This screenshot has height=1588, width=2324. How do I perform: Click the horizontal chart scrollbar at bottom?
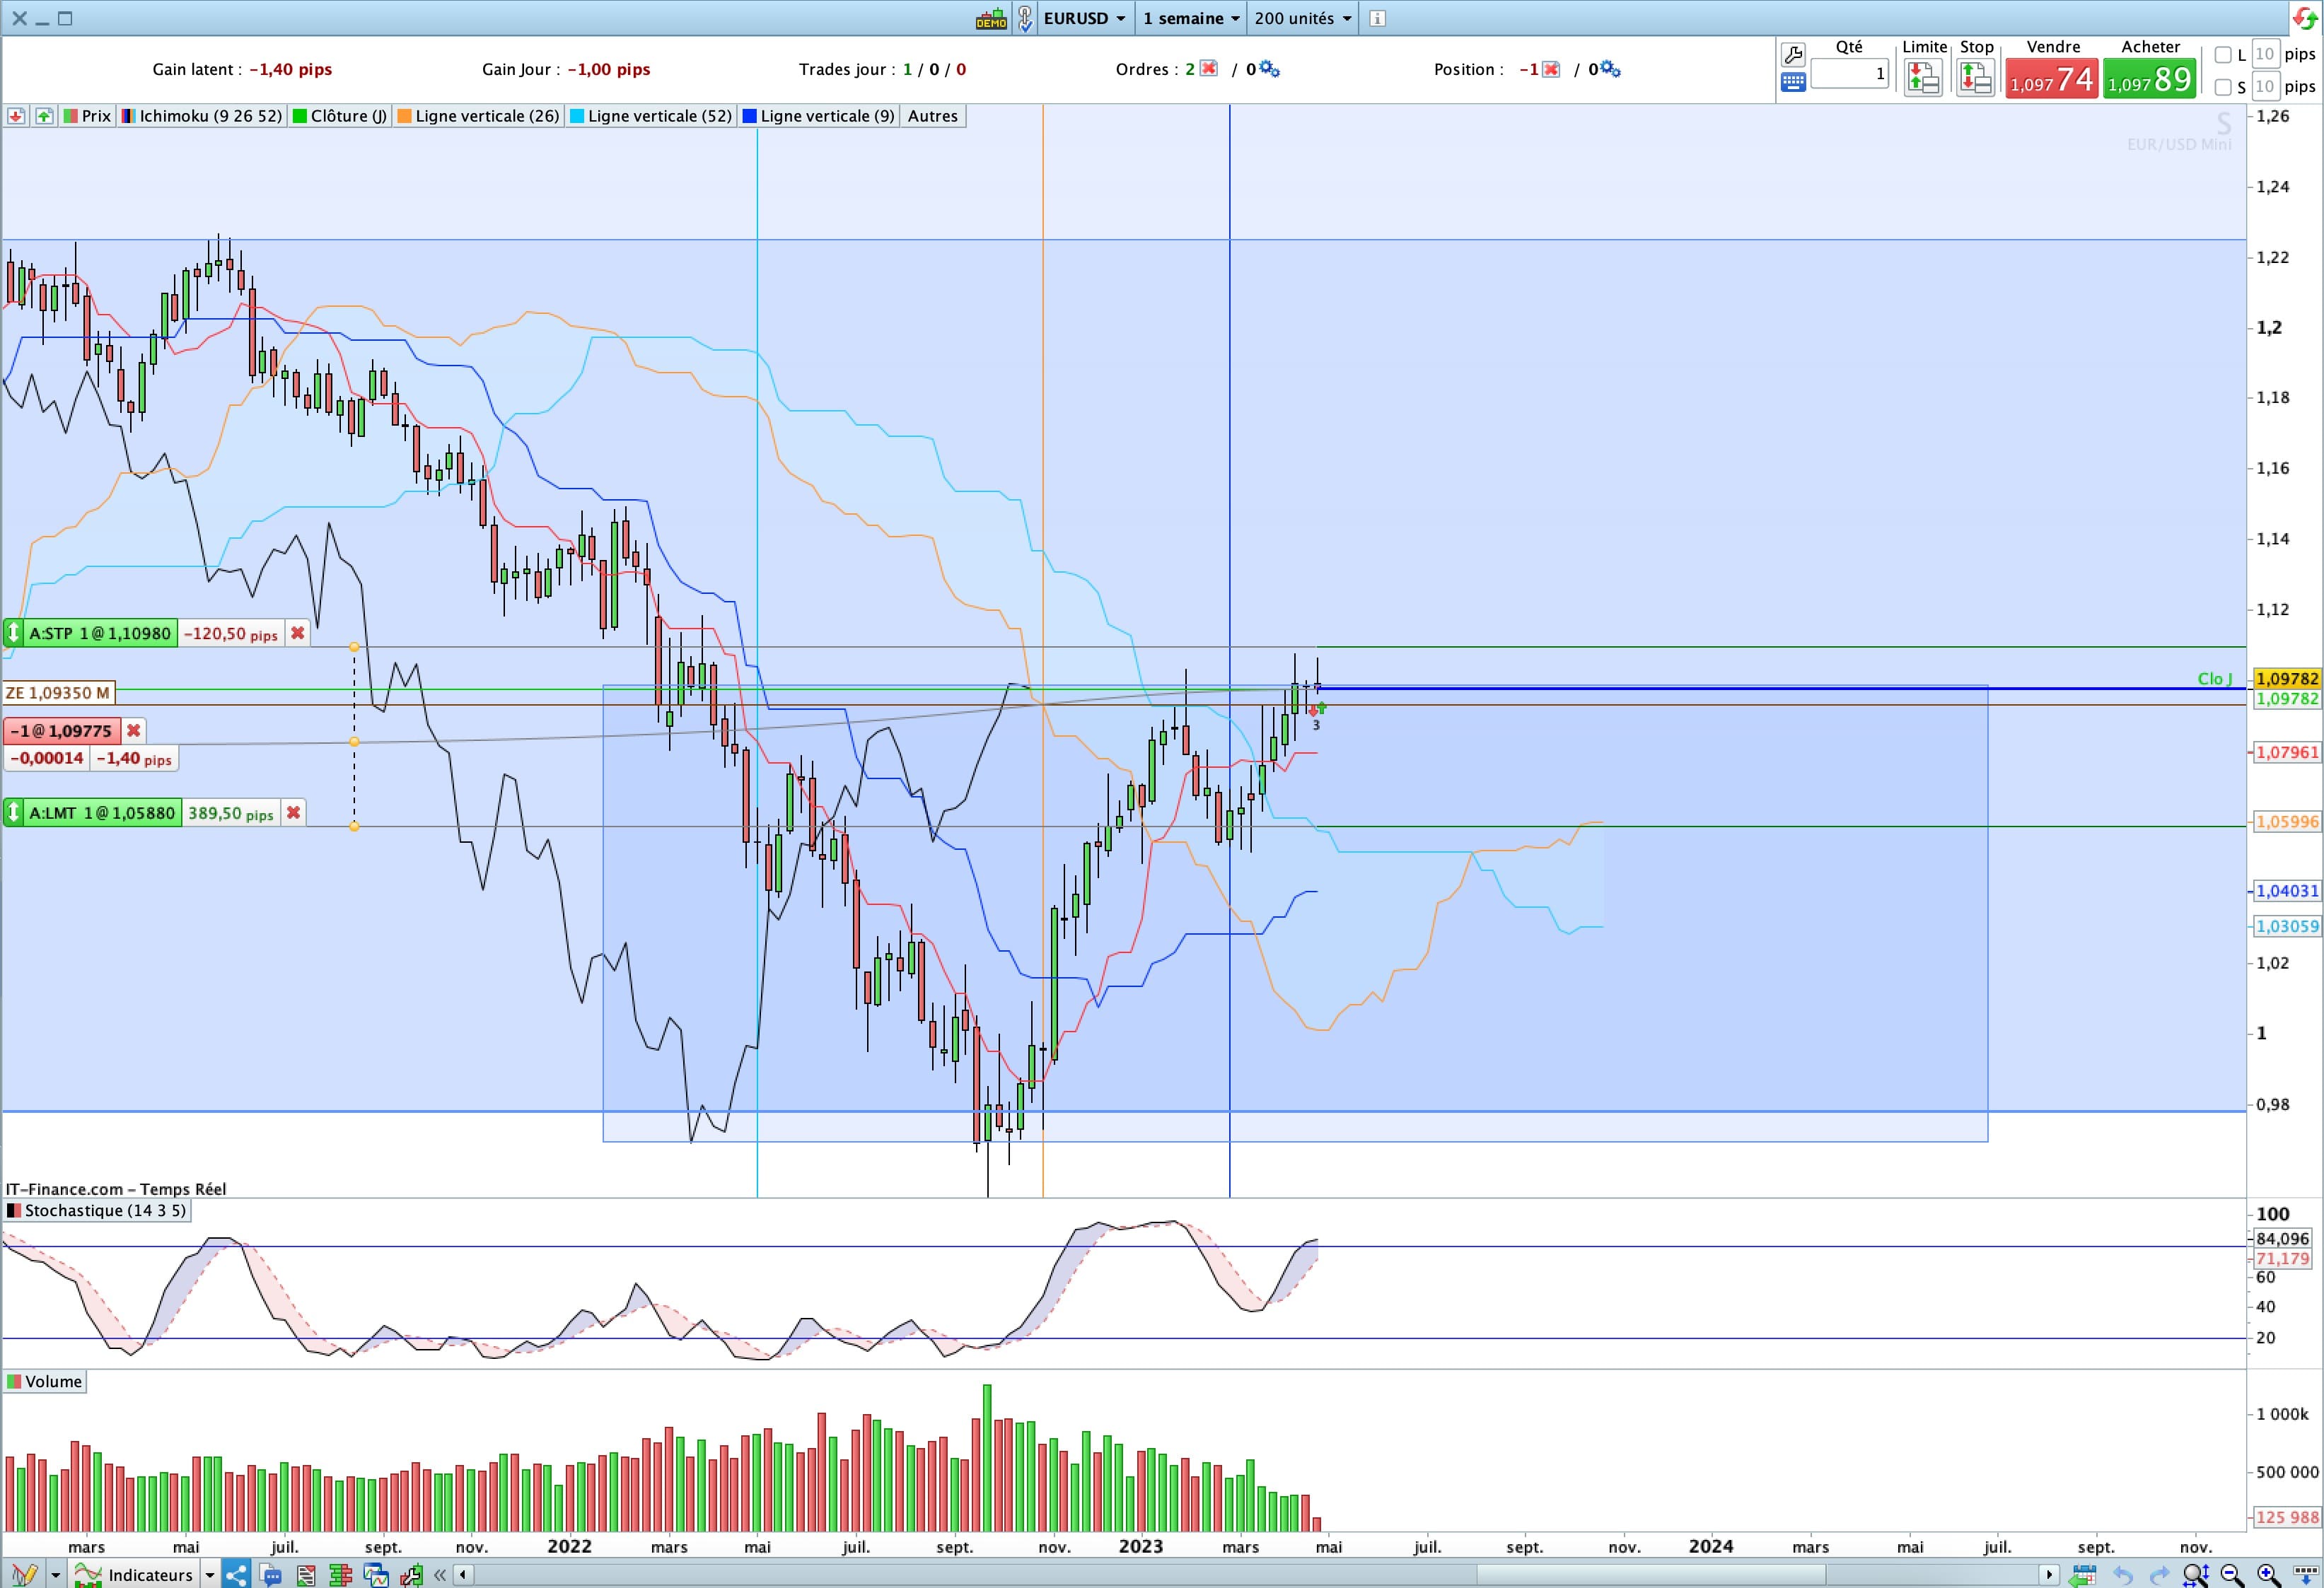tap(1255, 1575)
